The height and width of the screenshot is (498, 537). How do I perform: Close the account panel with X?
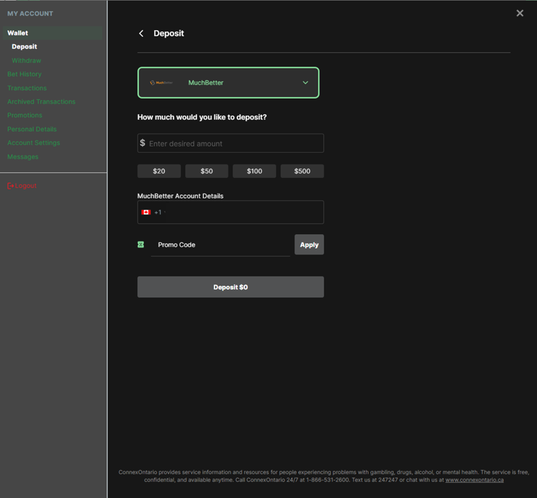click(x=519, y=13)
